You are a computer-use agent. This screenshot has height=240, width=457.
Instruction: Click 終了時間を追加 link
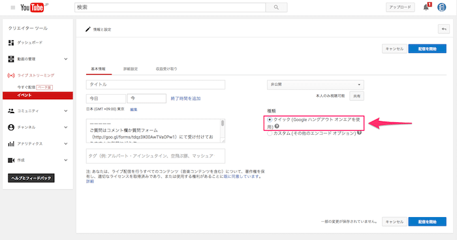click(185, 98)
